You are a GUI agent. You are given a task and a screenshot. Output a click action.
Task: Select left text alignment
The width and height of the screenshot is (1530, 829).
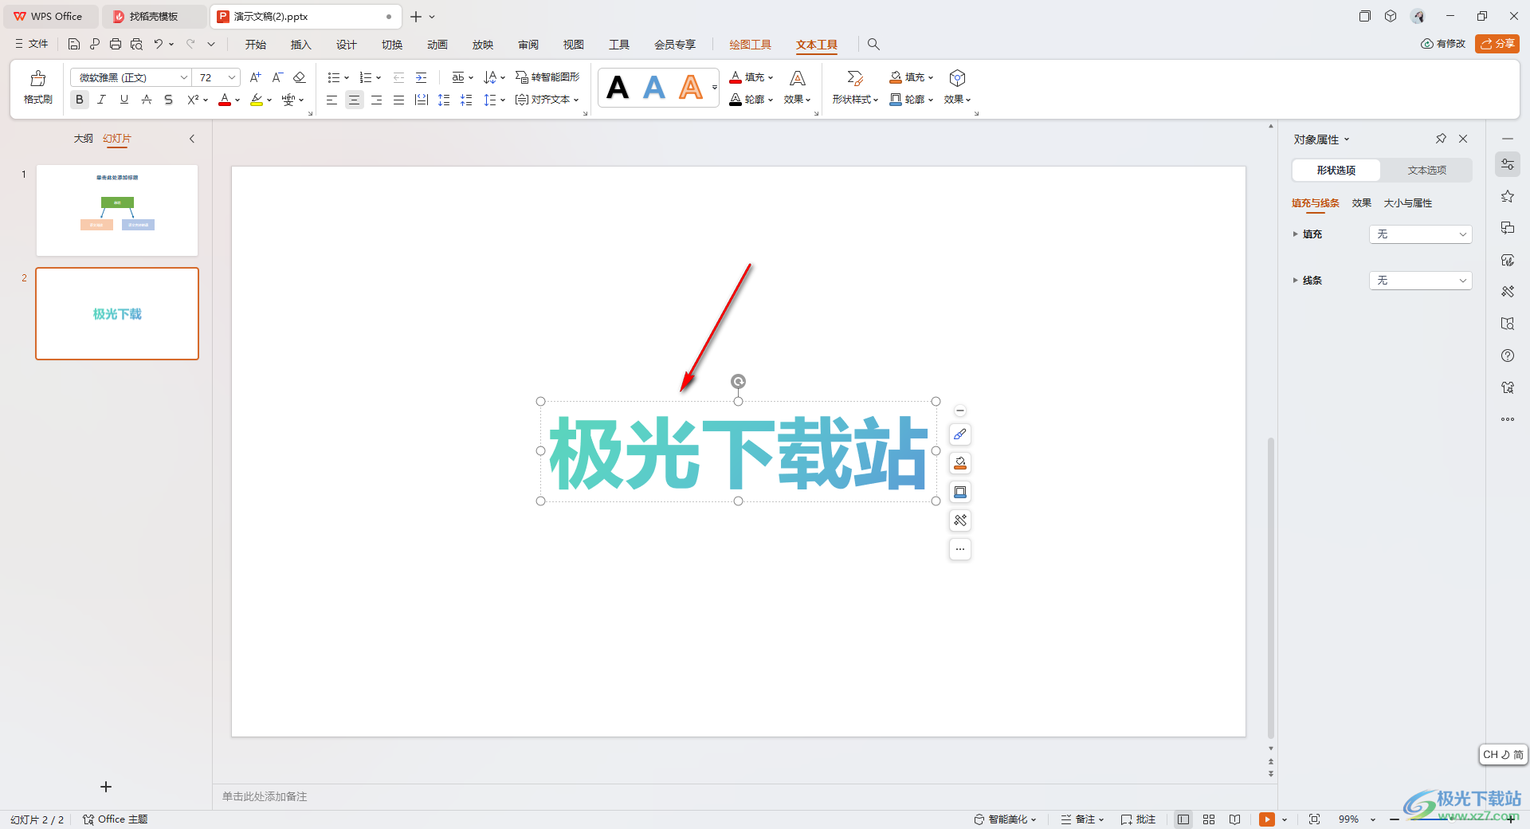(331, 100)
